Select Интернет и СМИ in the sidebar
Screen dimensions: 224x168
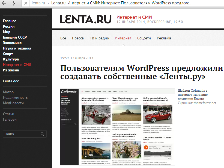(17, 65)
